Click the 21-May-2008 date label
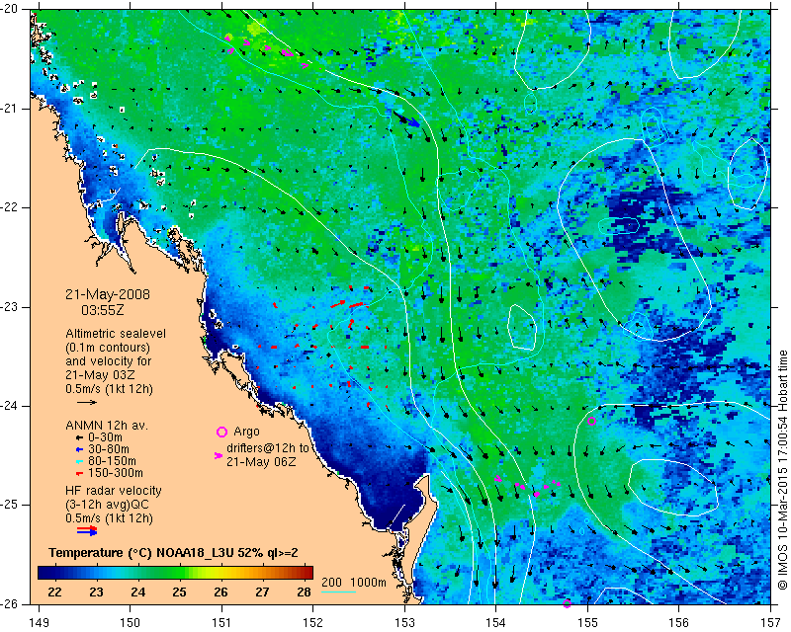791x632 pixels. [x=108, y=294]
